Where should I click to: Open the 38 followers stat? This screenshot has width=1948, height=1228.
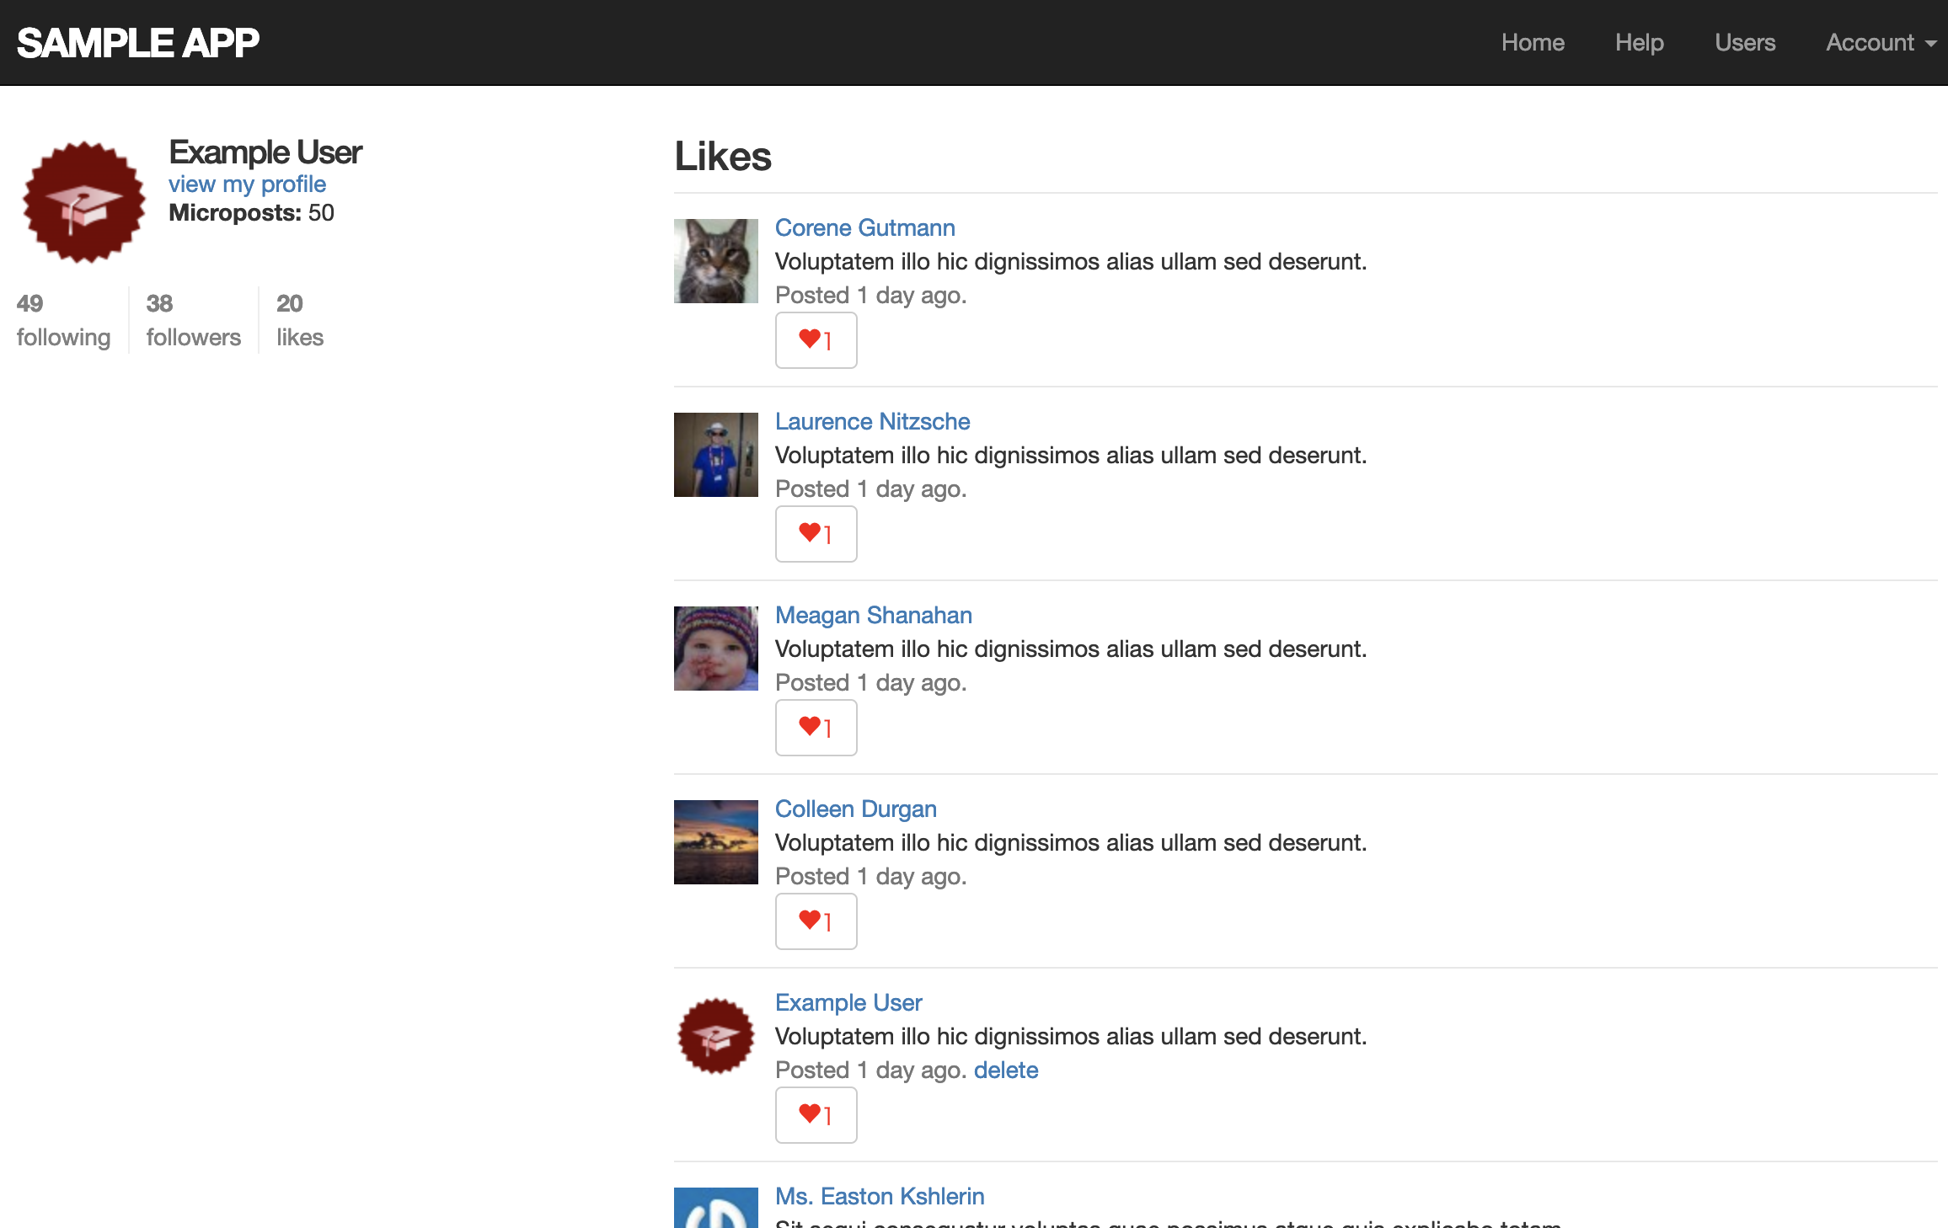tap(193, 320)
